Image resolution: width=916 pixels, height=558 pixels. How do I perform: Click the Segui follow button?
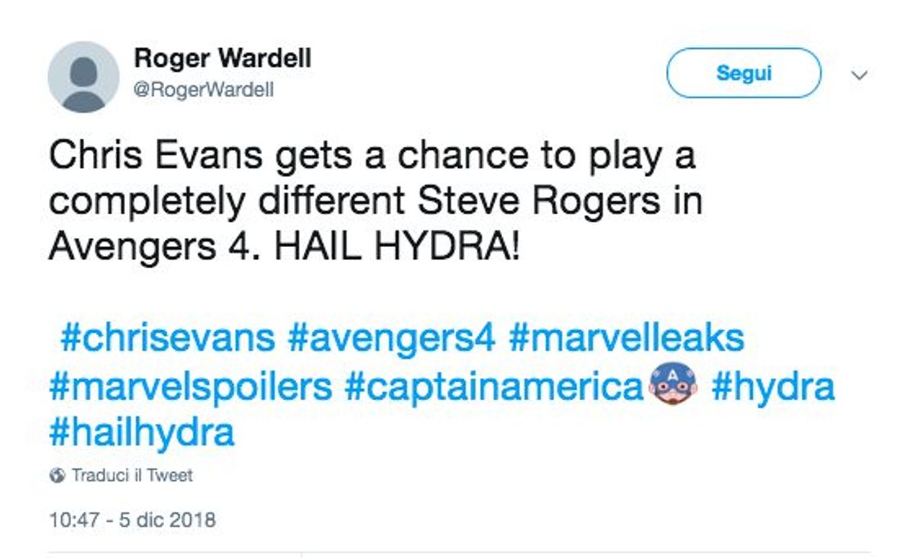pos(743,73)
